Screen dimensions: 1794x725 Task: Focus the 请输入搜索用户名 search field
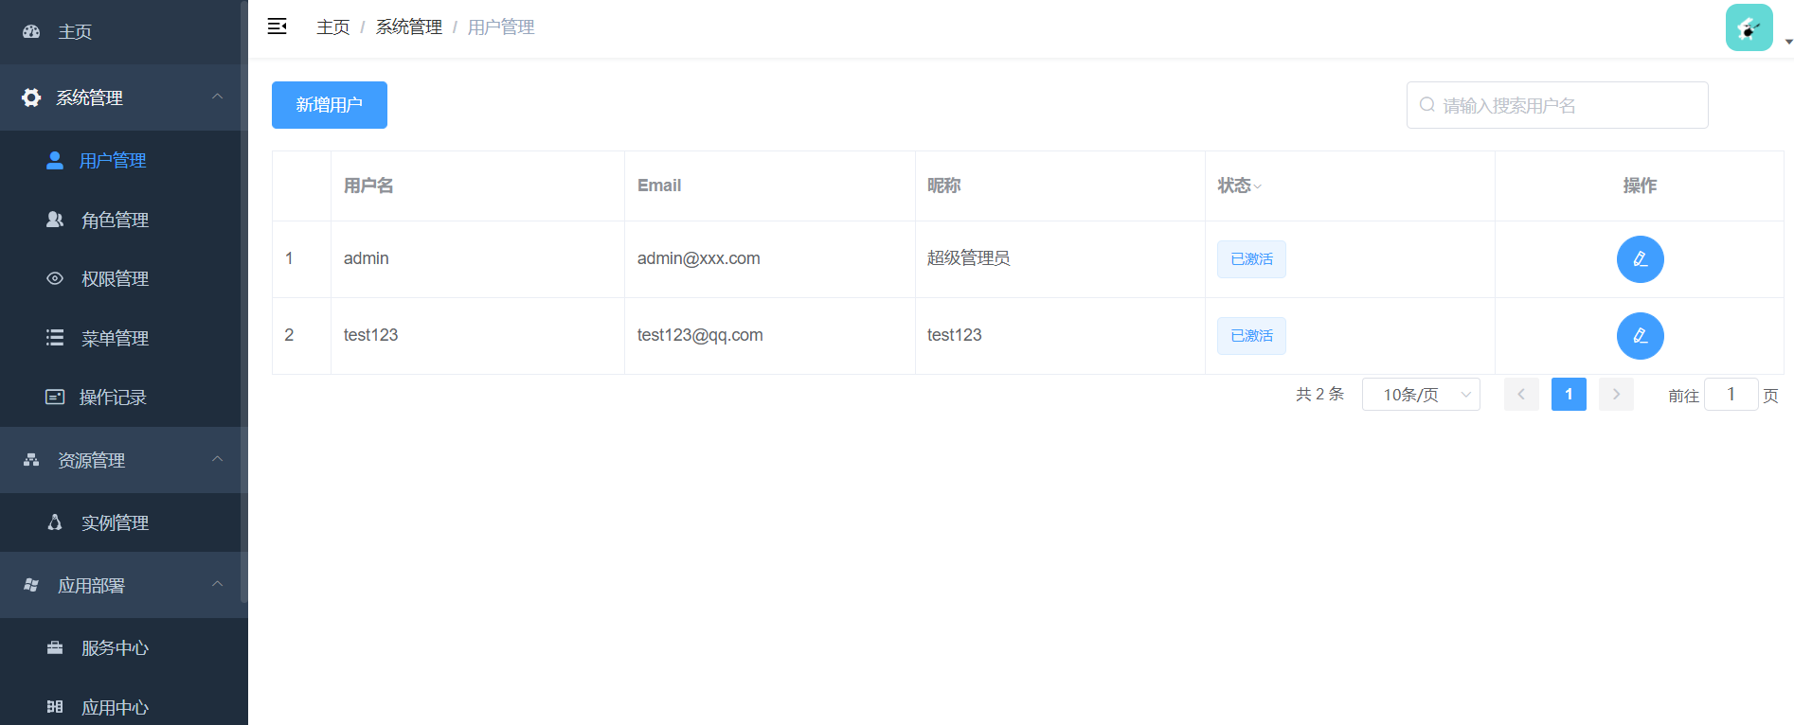(x=1557, y=105)
